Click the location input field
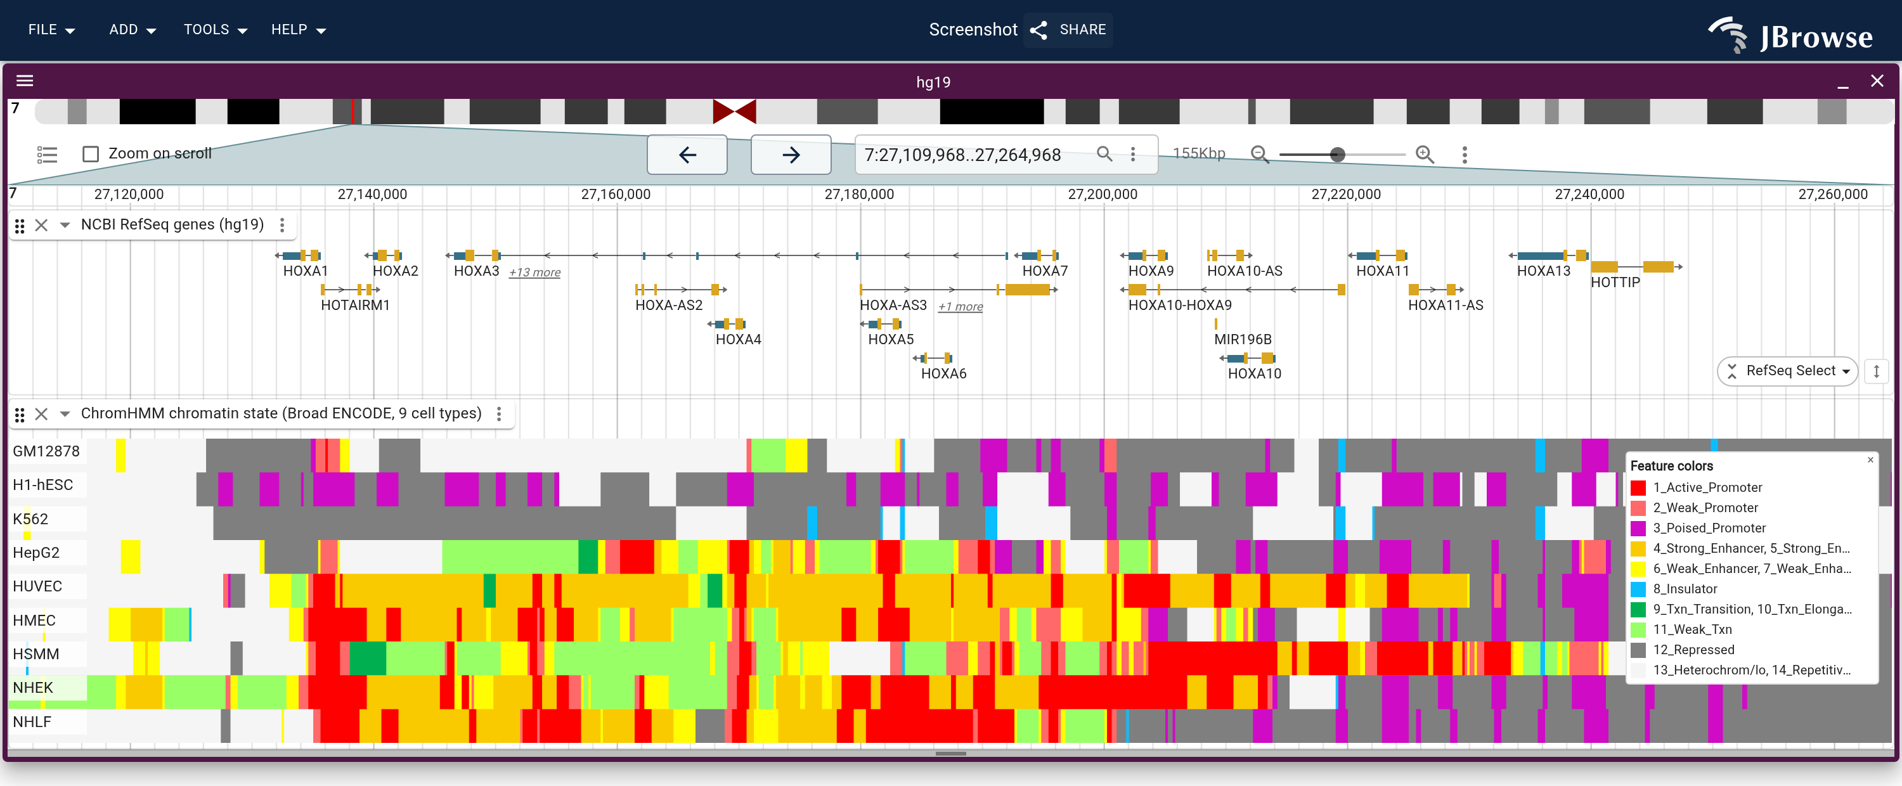The image size is (1902, 786). (x=974, y=154)
